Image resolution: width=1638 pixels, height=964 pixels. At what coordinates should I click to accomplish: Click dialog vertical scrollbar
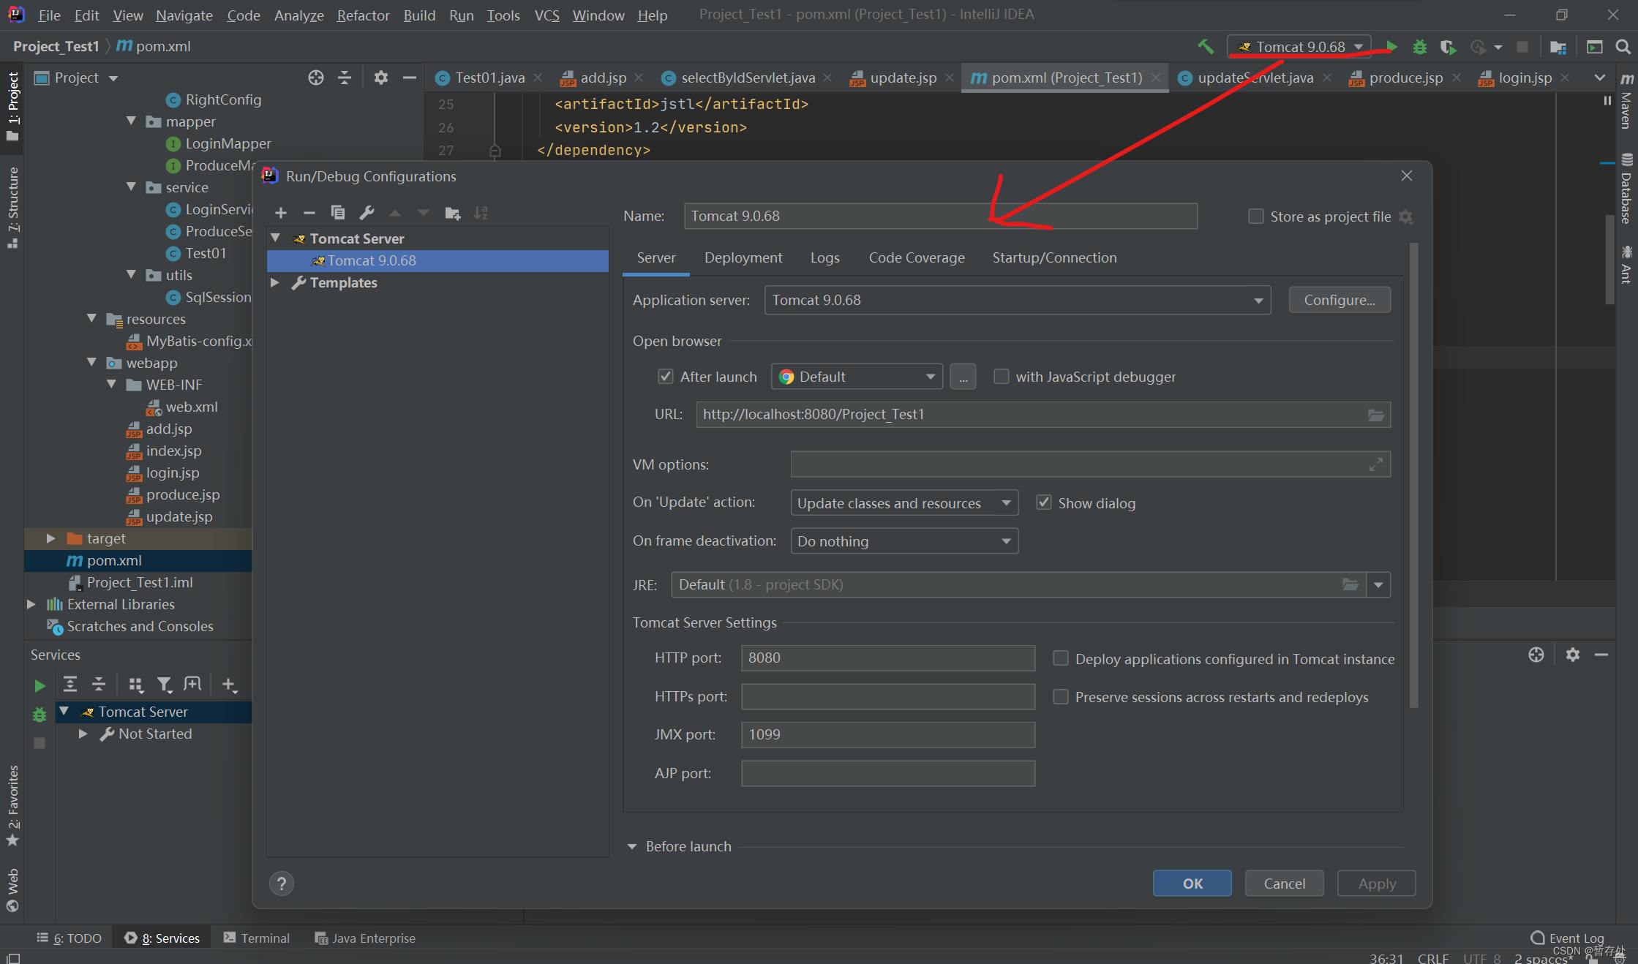pos(1413,475)
